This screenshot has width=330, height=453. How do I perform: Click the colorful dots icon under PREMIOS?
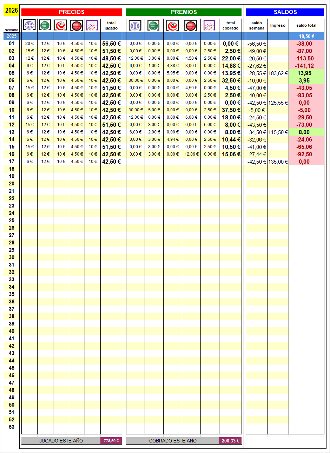[x=209, y=25]
